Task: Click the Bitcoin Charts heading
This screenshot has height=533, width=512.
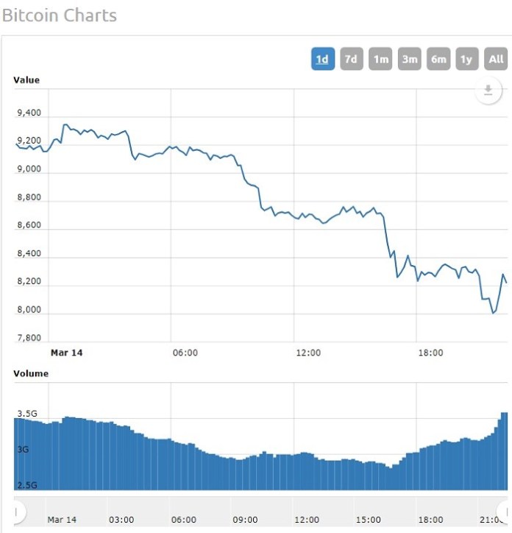Action: point(59,15)
